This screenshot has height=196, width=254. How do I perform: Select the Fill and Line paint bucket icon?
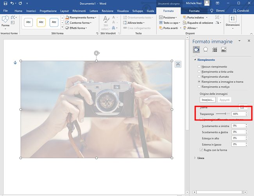click(x=196, y=50)
